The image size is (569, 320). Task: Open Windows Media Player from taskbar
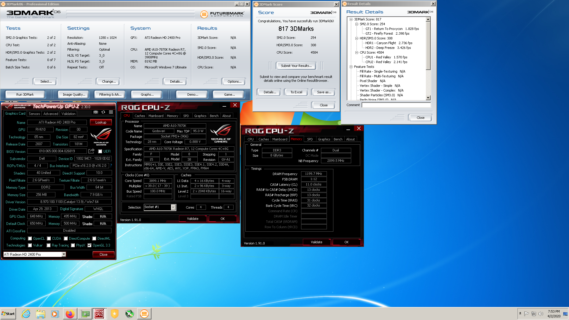click(x=55, y=314)
